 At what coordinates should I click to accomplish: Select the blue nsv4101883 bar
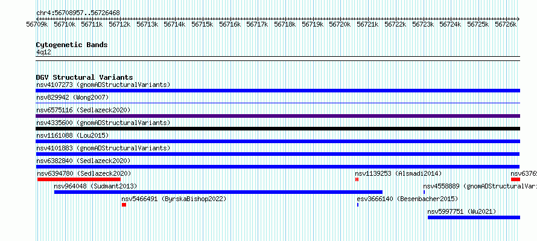pos(278,154)
